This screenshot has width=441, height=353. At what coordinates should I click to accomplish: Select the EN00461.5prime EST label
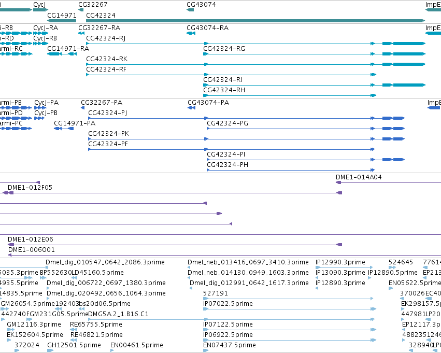tap(137, 345)
